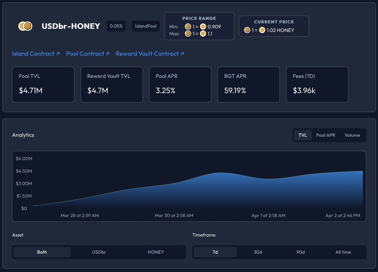Click the USDbr-HONEY pool title
Screen dimensions: 378x272
coord(71,26)
